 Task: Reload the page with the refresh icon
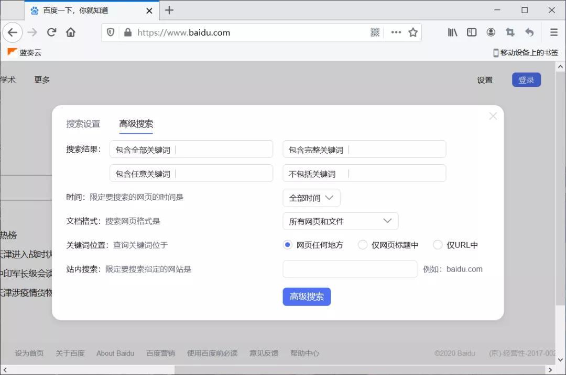click(51, 32)
